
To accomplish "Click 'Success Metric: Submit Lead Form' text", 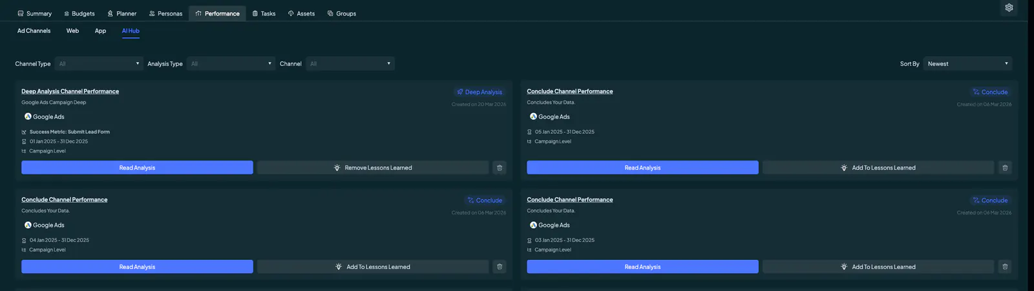I will (70, 132).
